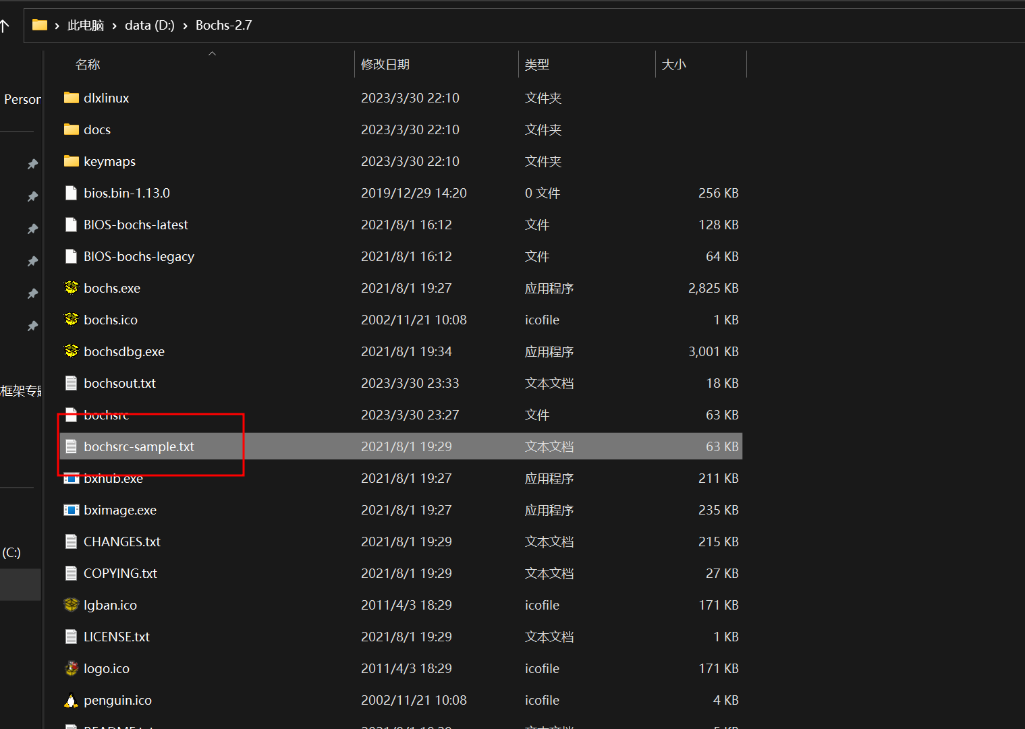The height and width of the screenshot is (729, 1025).
Task: Select bximage.exe file name
Action: coord(120,510)
